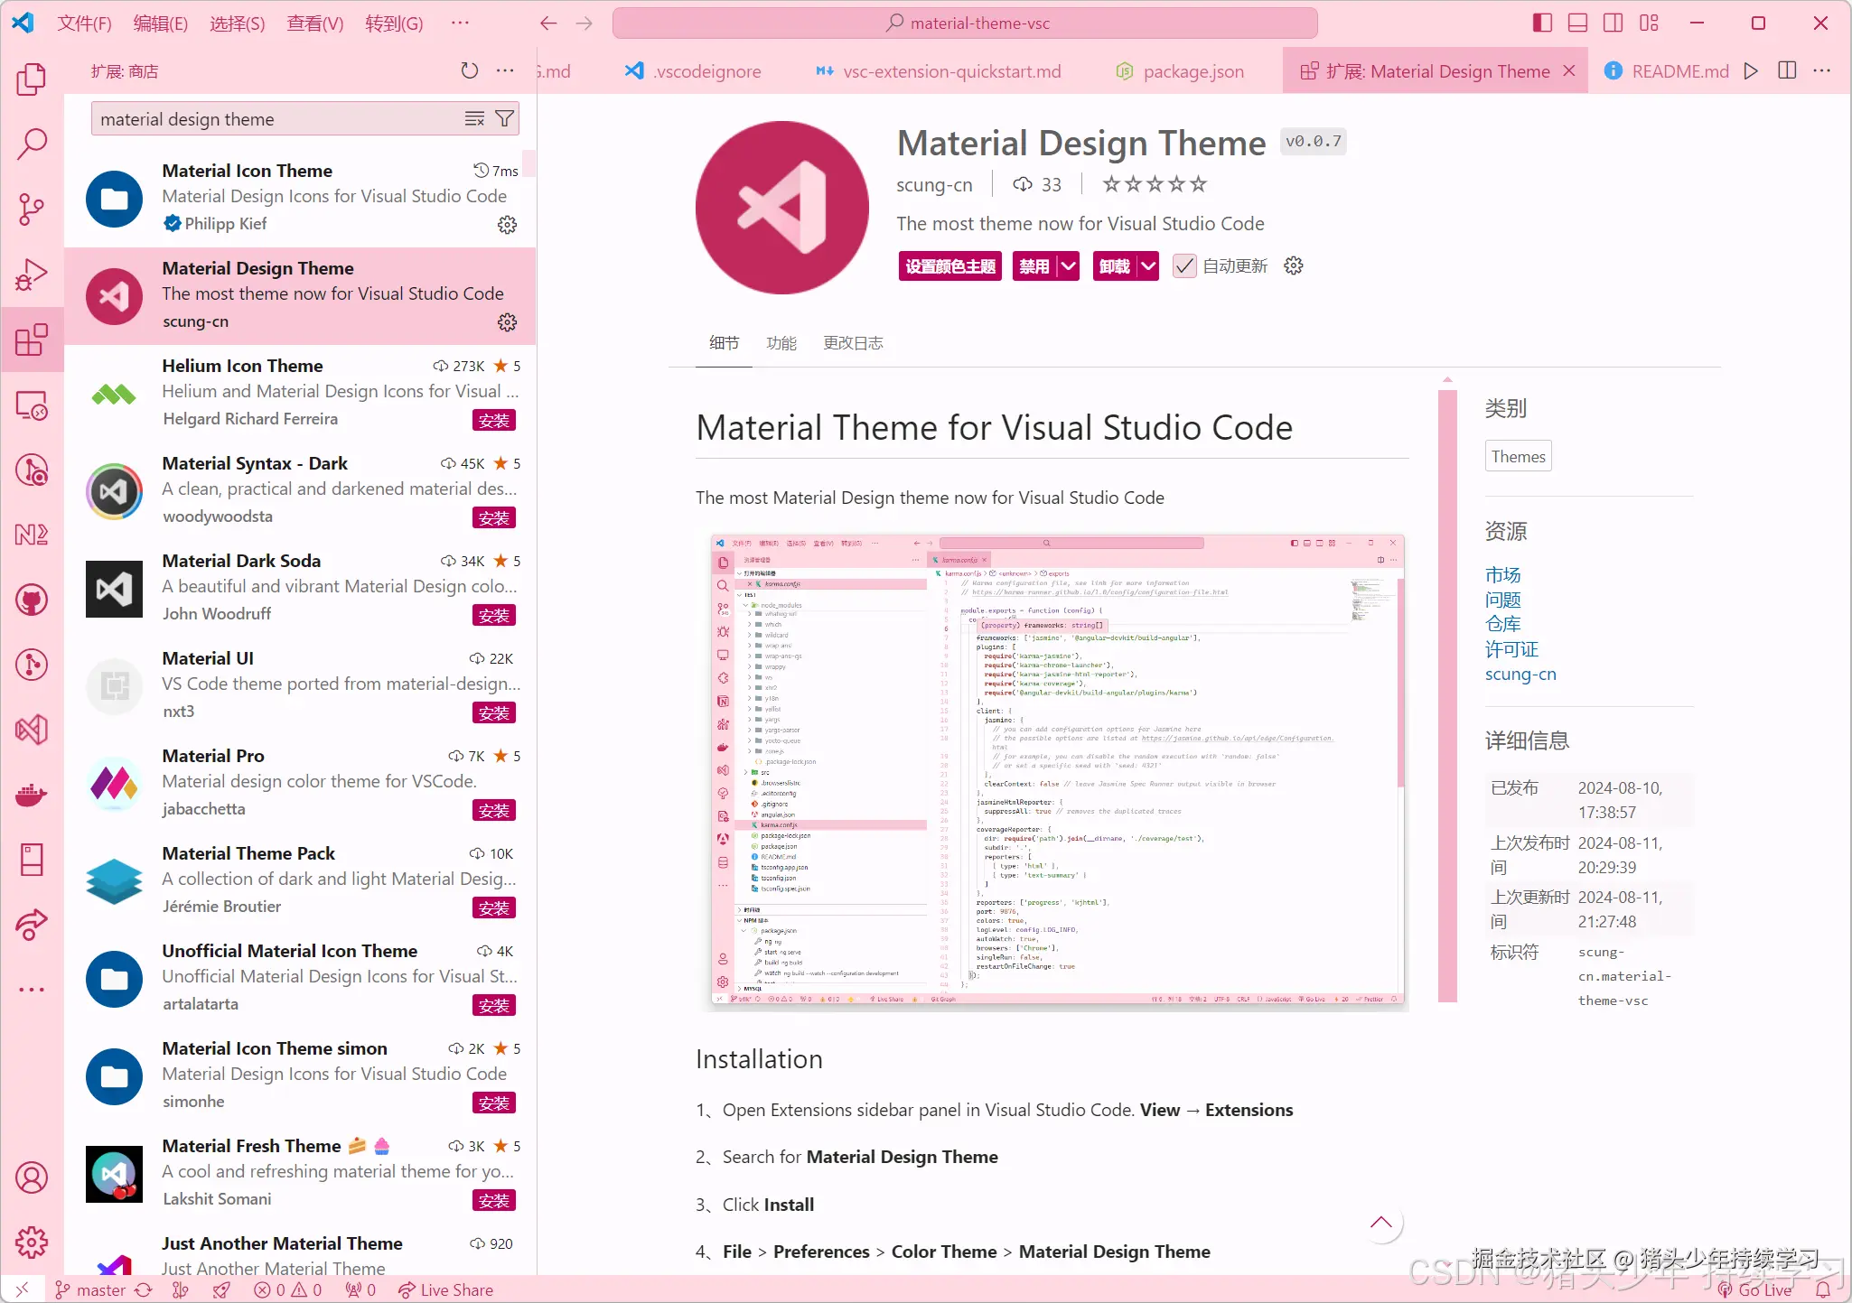
Task: Click the 设置颜色主题 button
Action: 949,266
